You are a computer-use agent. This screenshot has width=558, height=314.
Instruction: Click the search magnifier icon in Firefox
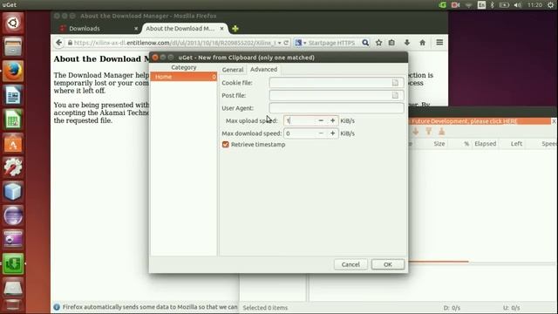[365, 43]
